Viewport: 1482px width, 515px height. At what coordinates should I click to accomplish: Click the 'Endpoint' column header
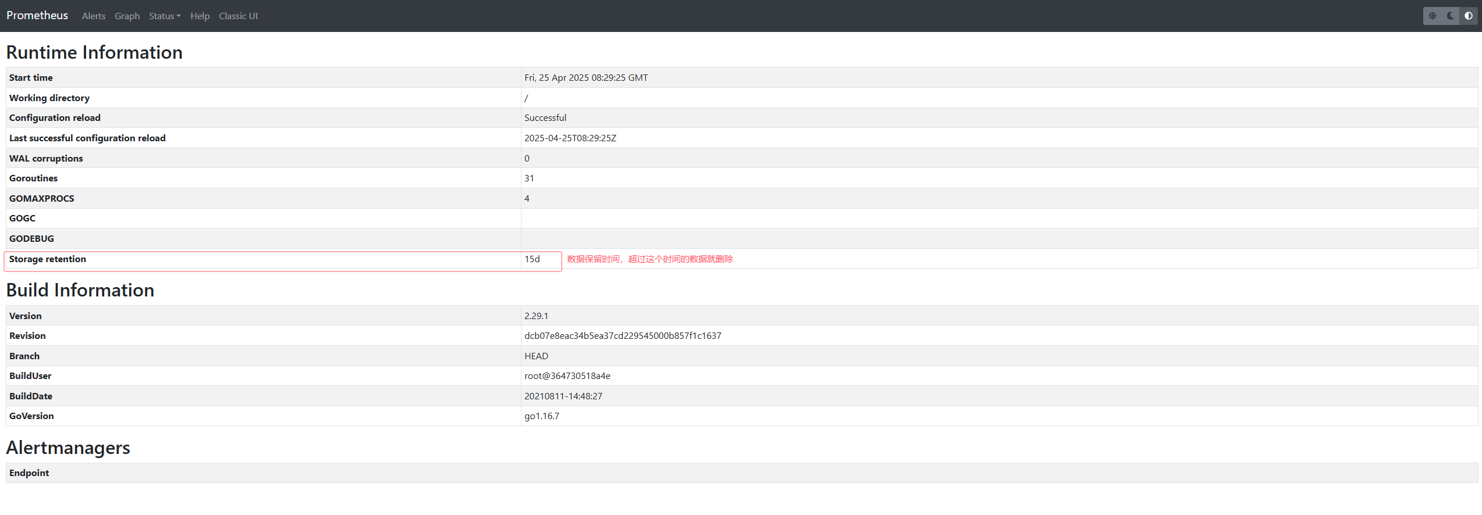coord(29,473)
